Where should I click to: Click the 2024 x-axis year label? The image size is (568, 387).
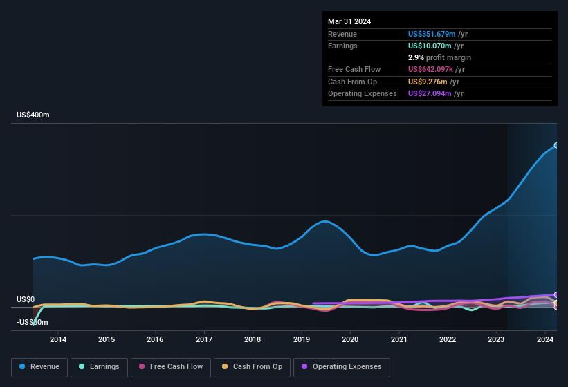pos(544,339)
